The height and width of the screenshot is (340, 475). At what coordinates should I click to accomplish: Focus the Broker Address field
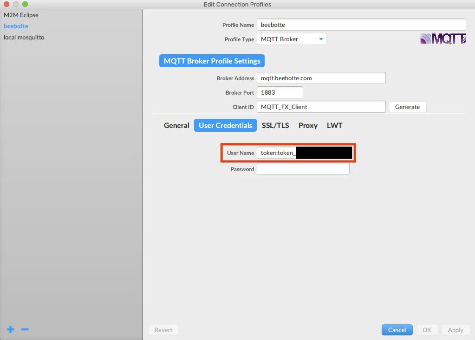click(x=321, y=78)
